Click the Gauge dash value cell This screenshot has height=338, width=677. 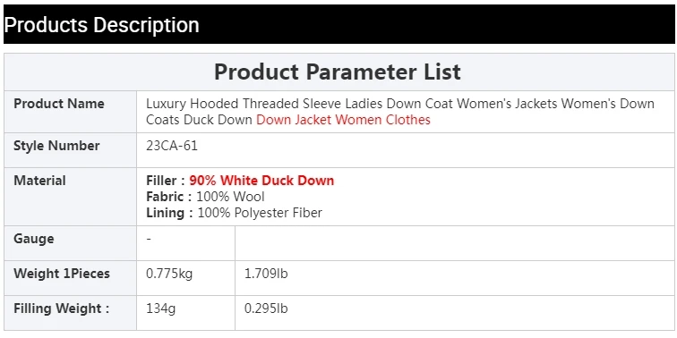tap(185, 243)
